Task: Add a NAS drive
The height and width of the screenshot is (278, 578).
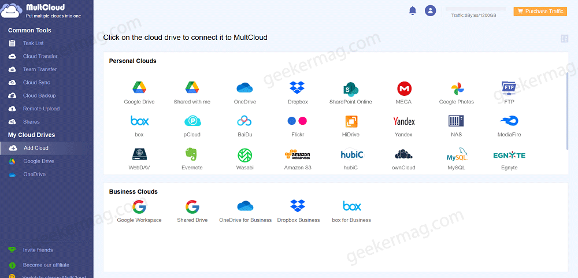Action: tap(456, 121)
